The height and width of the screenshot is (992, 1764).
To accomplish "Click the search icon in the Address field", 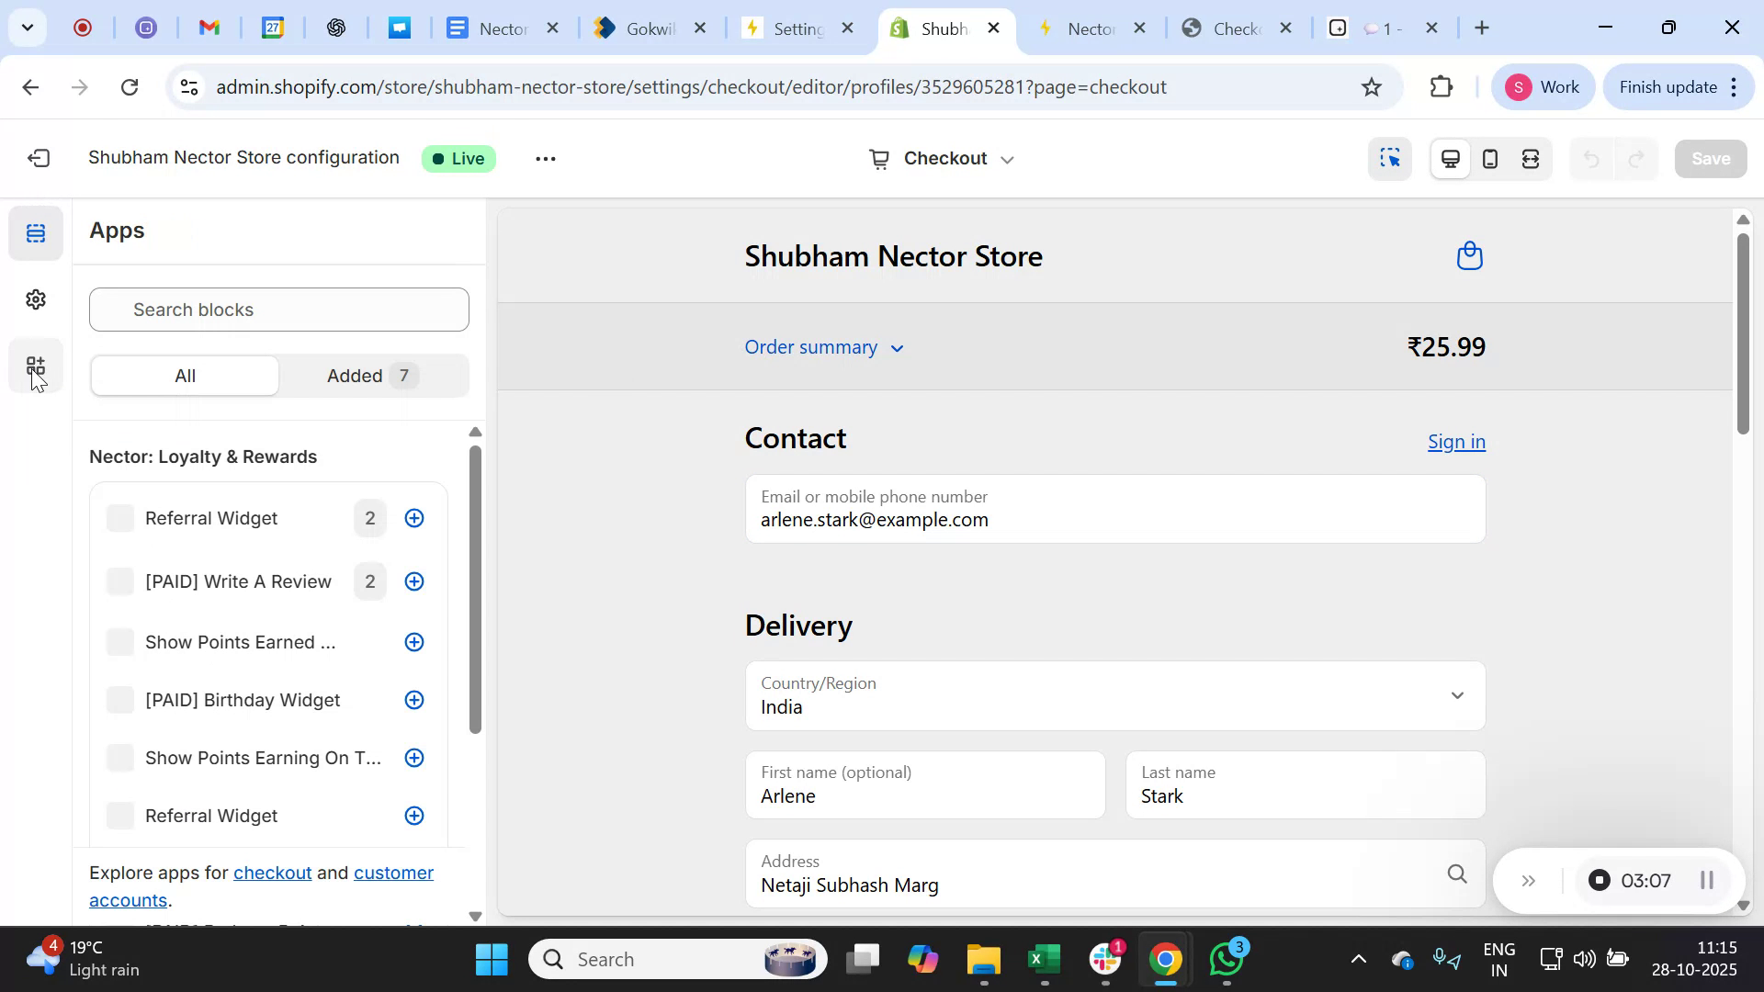I will coord(1457,873).
